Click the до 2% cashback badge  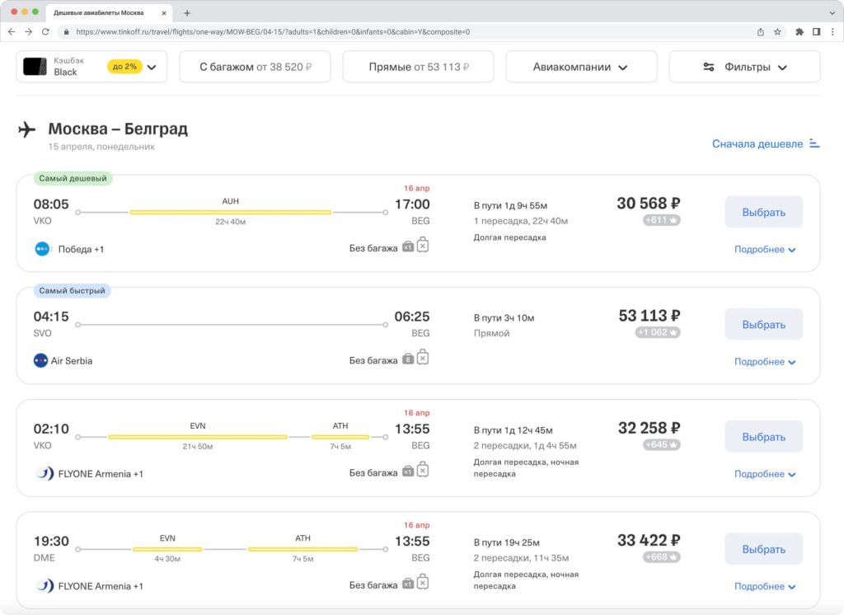124,67
